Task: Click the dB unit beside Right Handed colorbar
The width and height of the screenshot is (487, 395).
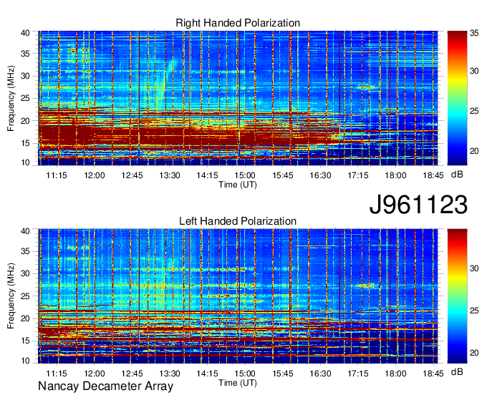Action: tap(457, 175)
